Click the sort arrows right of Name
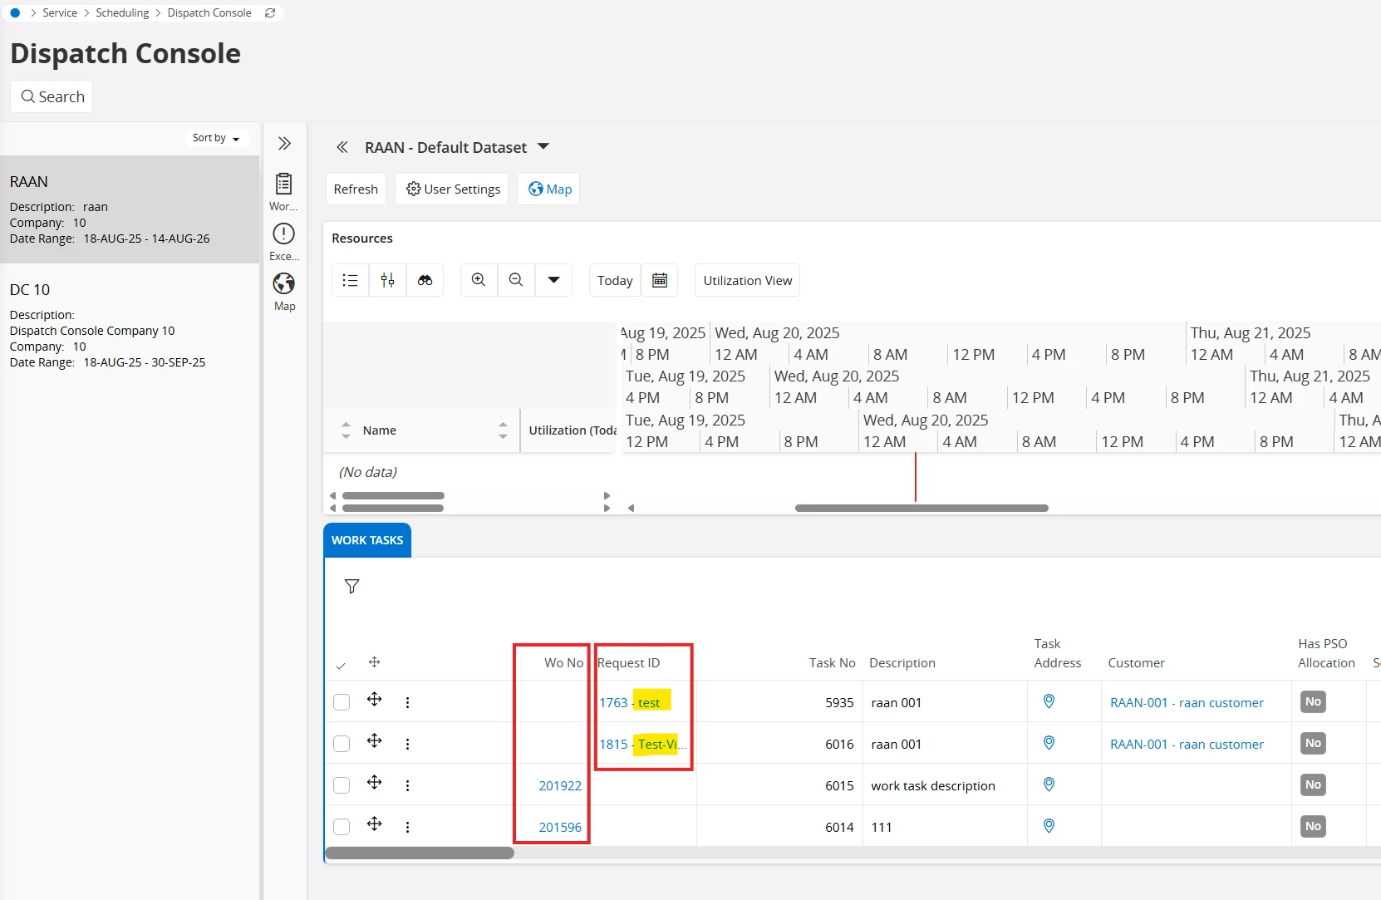 [x=503, y=430]
